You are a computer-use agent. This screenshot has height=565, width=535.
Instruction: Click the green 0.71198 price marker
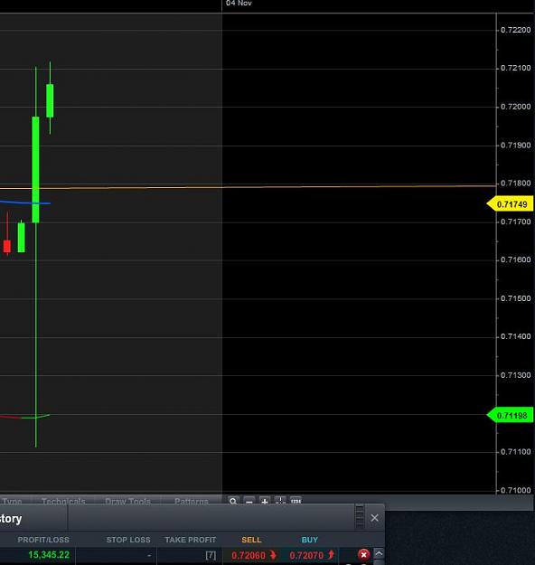[510, 416]
